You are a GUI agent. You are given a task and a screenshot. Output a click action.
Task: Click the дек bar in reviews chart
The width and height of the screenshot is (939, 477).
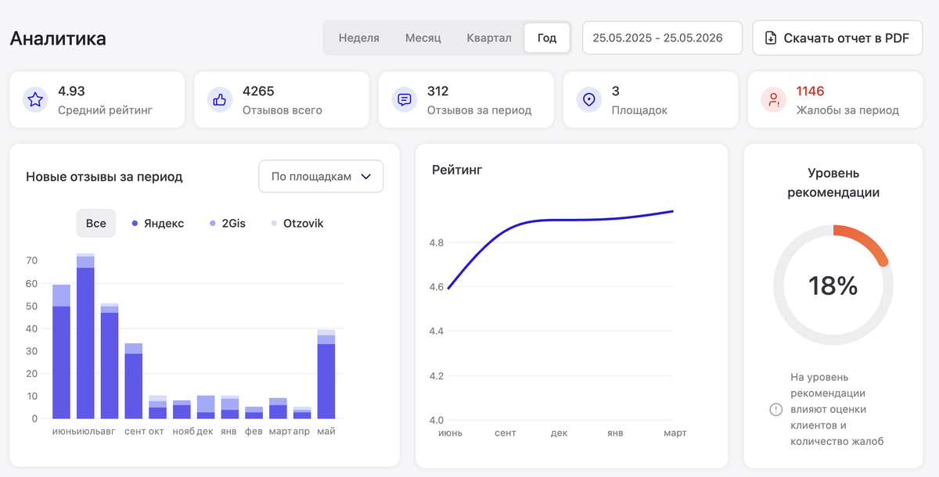[x=206, y=407]
